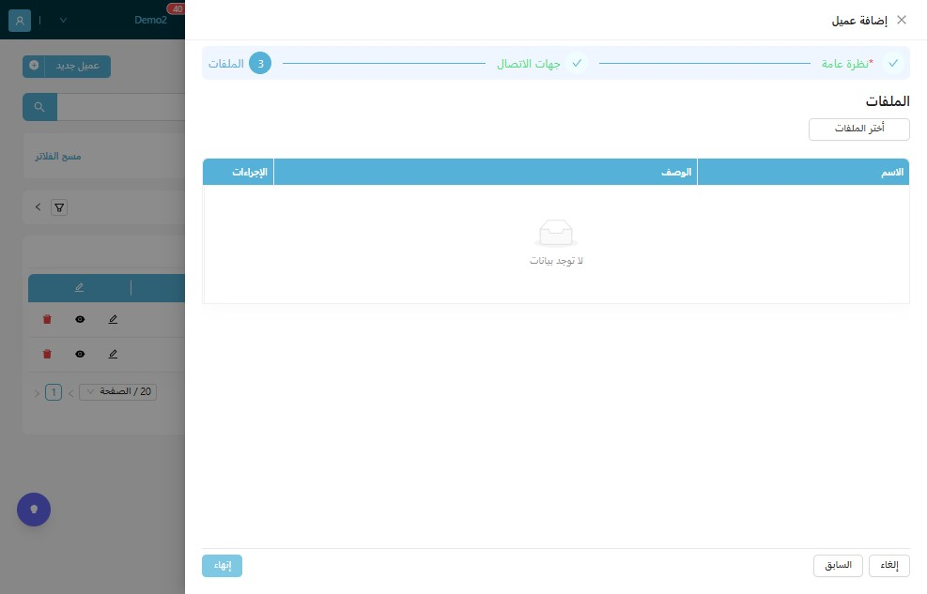Go back with السابق button
This screenshot has width=927, height=594.
point(838,566)
